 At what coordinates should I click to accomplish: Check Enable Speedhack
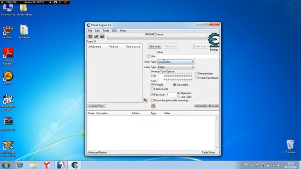pos(196,78)
